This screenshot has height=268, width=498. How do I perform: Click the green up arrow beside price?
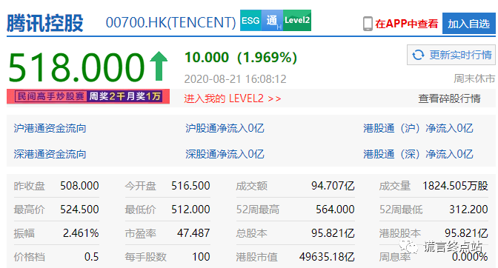click(x=159, y=66)
